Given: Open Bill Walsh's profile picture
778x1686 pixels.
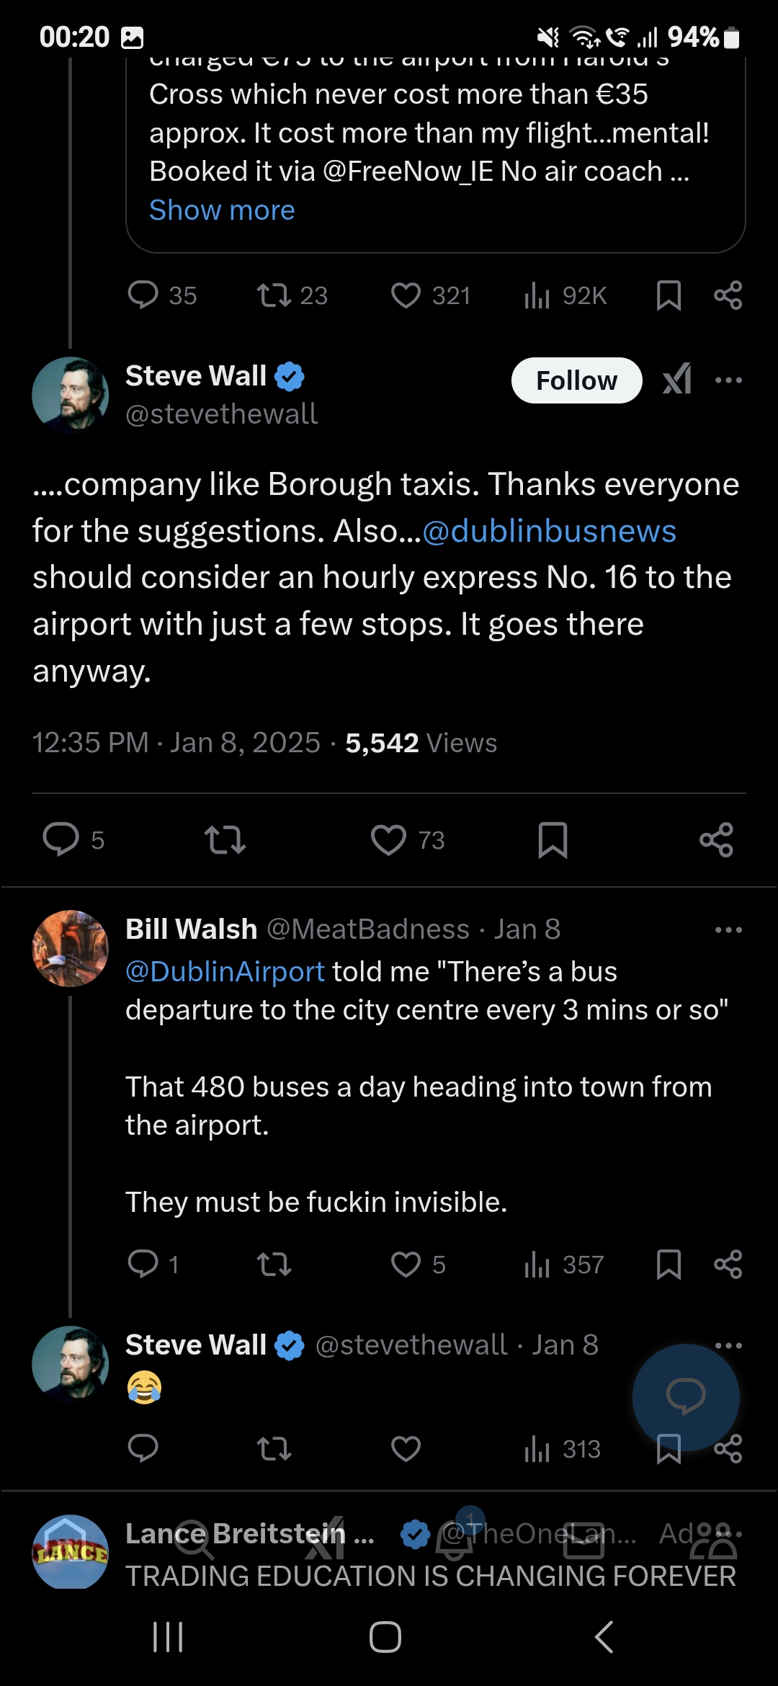Looking at the screenshot, I should coord(70,948).
